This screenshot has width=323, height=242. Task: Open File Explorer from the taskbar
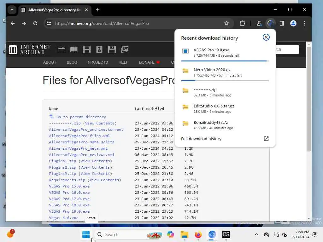tap(184, 234)
